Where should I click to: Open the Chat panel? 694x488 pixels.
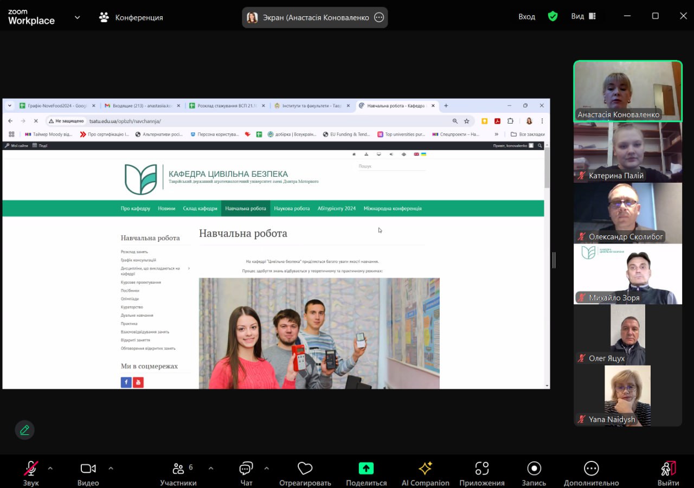tap(246, 469)
